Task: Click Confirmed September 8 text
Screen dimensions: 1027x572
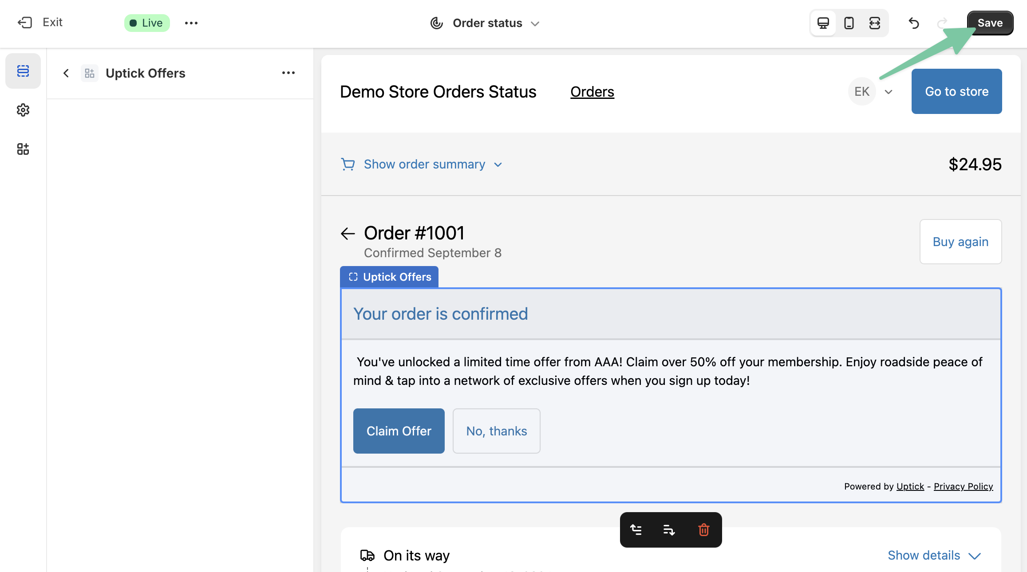Action: (x=433, y=253)
